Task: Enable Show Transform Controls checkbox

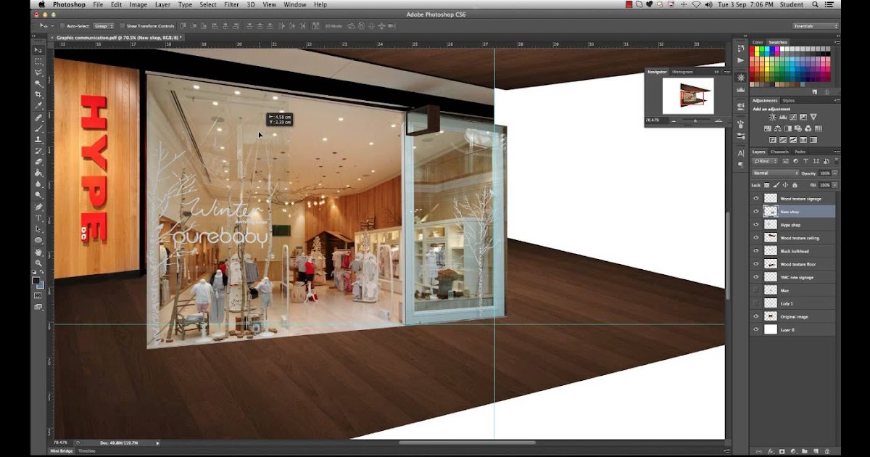Action: [122, 26]
